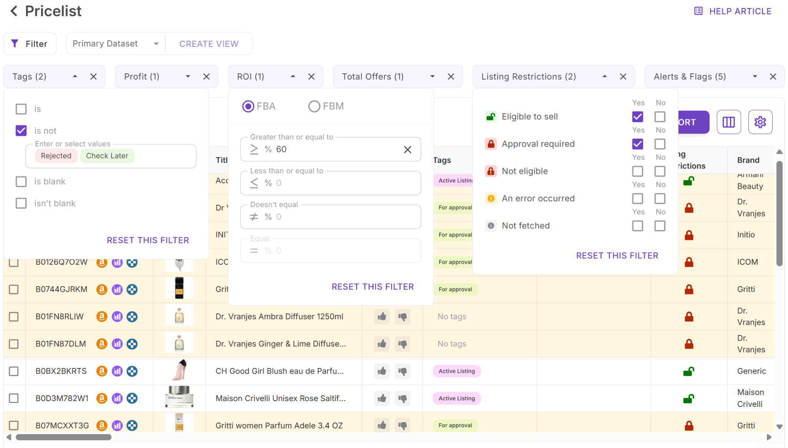788x448 pixels.
Task: Click the back arrow next to Pricelist
Action: point(14,11)
